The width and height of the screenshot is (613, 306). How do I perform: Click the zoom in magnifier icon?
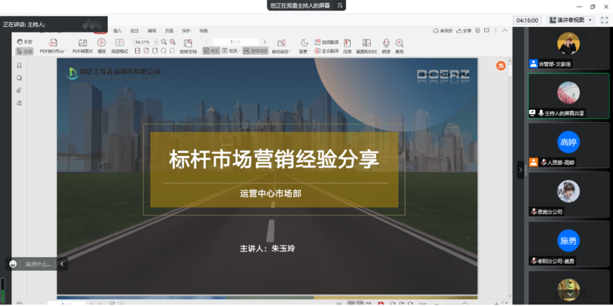pos(172,42)
